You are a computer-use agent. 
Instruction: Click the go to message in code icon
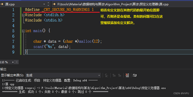click(x=106, y=75)
